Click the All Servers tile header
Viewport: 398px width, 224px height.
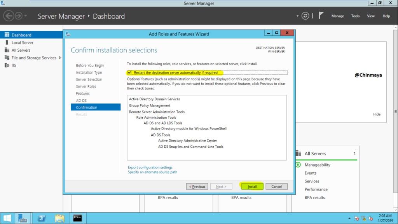[326, 153]
